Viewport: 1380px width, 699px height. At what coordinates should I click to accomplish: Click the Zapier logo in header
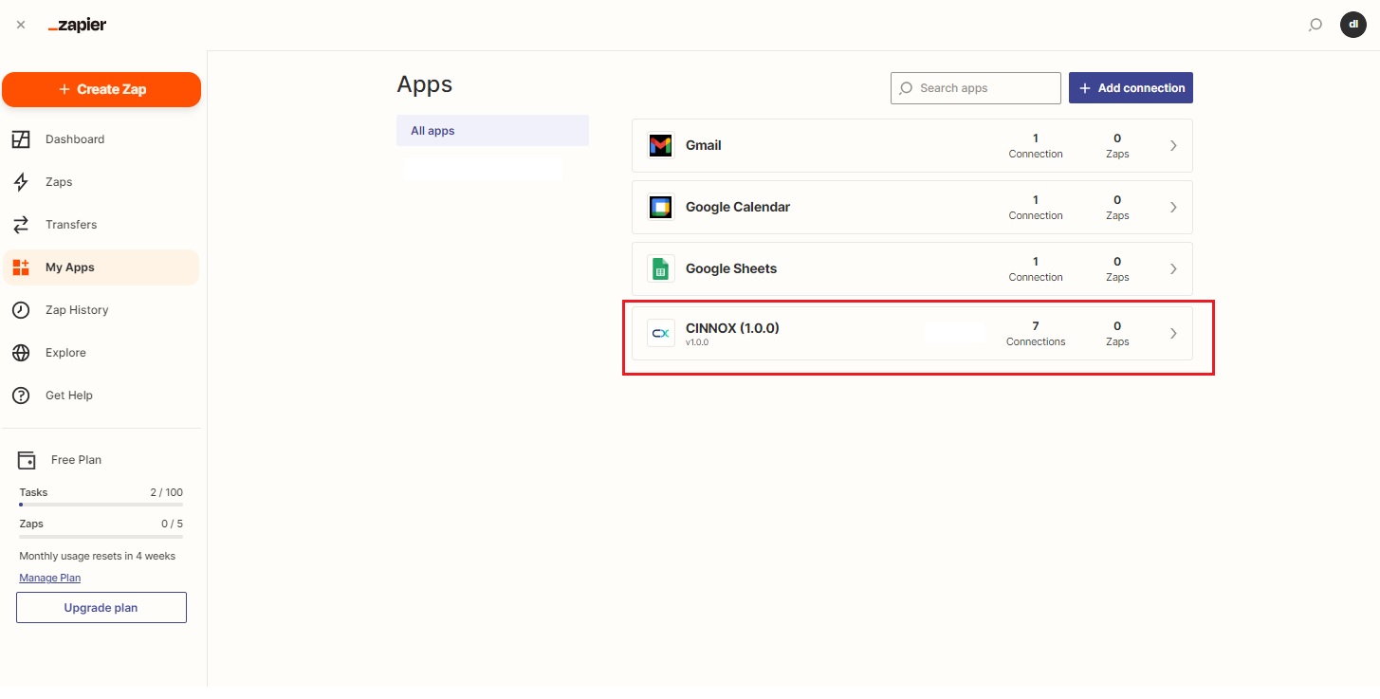[77, 26]
